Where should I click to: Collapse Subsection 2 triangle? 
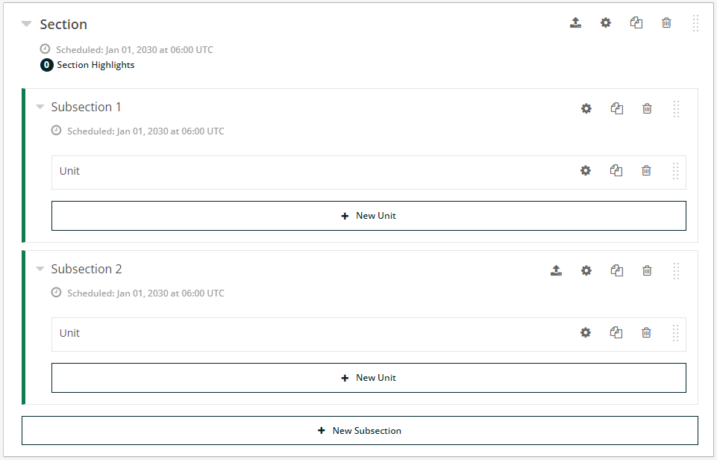click(x=40, y=269)
